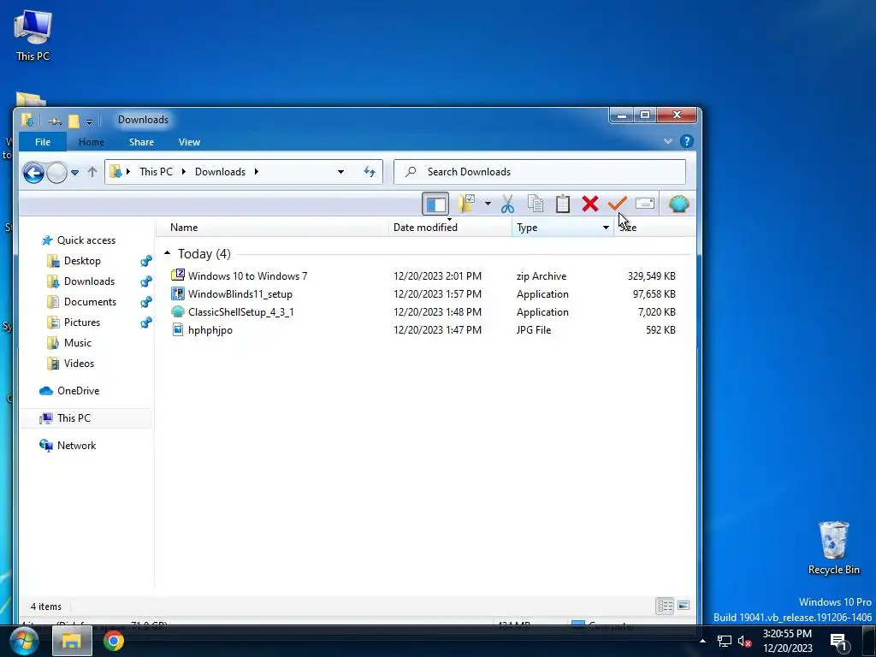Click the Up one level arrow
Screen dimensions: 876x657
point(92,172)
